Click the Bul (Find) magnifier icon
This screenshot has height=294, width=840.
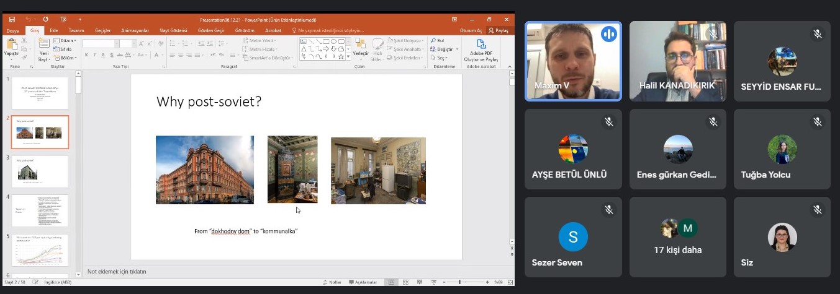pos(433,41)
